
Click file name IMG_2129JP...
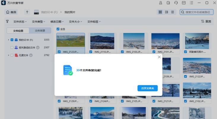pyautogui.click(x=71, y=101)
